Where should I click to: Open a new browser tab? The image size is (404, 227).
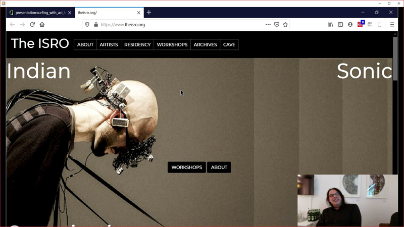pyautogui.click(x=149, y=12)
